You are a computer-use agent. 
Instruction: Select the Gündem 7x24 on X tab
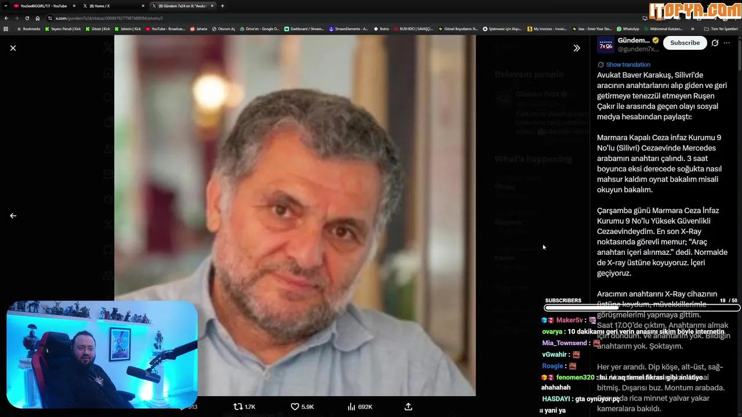point(183,6)
